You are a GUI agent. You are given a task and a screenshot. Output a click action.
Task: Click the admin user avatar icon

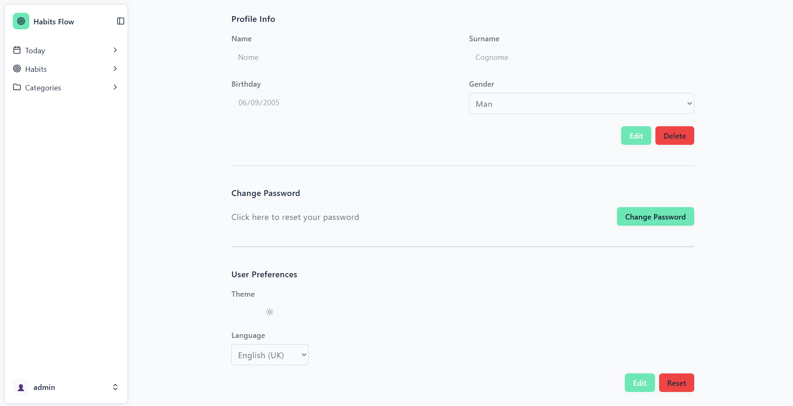click(21, 387)
